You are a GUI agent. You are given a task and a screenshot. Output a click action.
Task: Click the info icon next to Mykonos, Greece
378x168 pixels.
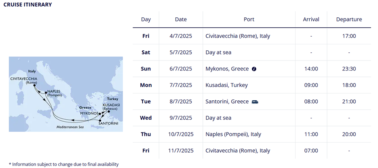[x=254, y=69]
